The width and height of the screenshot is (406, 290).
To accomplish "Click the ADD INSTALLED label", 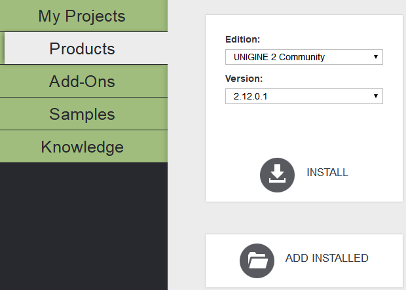I will tap(327, 258).
